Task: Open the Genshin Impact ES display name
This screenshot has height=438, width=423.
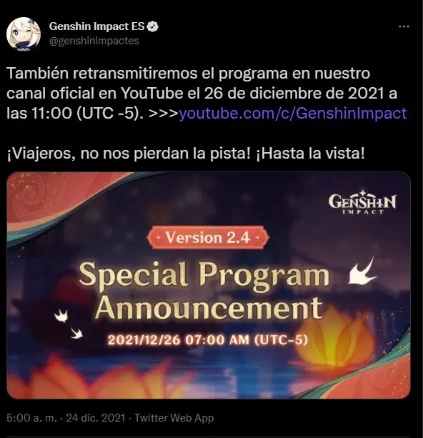Action: point(96,26)
